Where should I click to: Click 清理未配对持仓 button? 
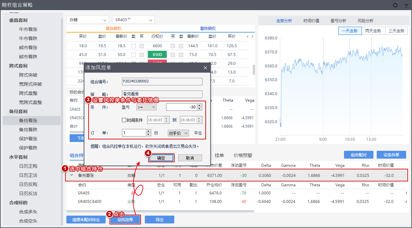86,220
